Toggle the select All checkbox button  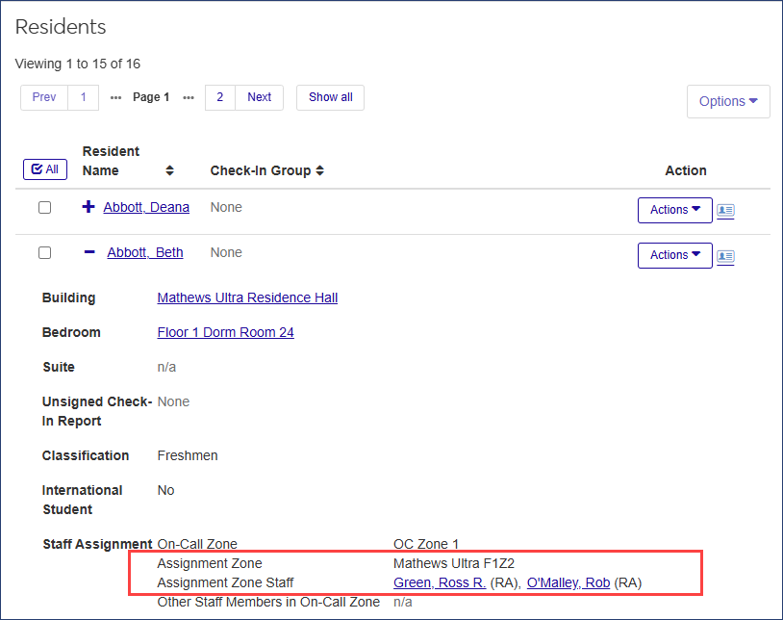(45, 169)
